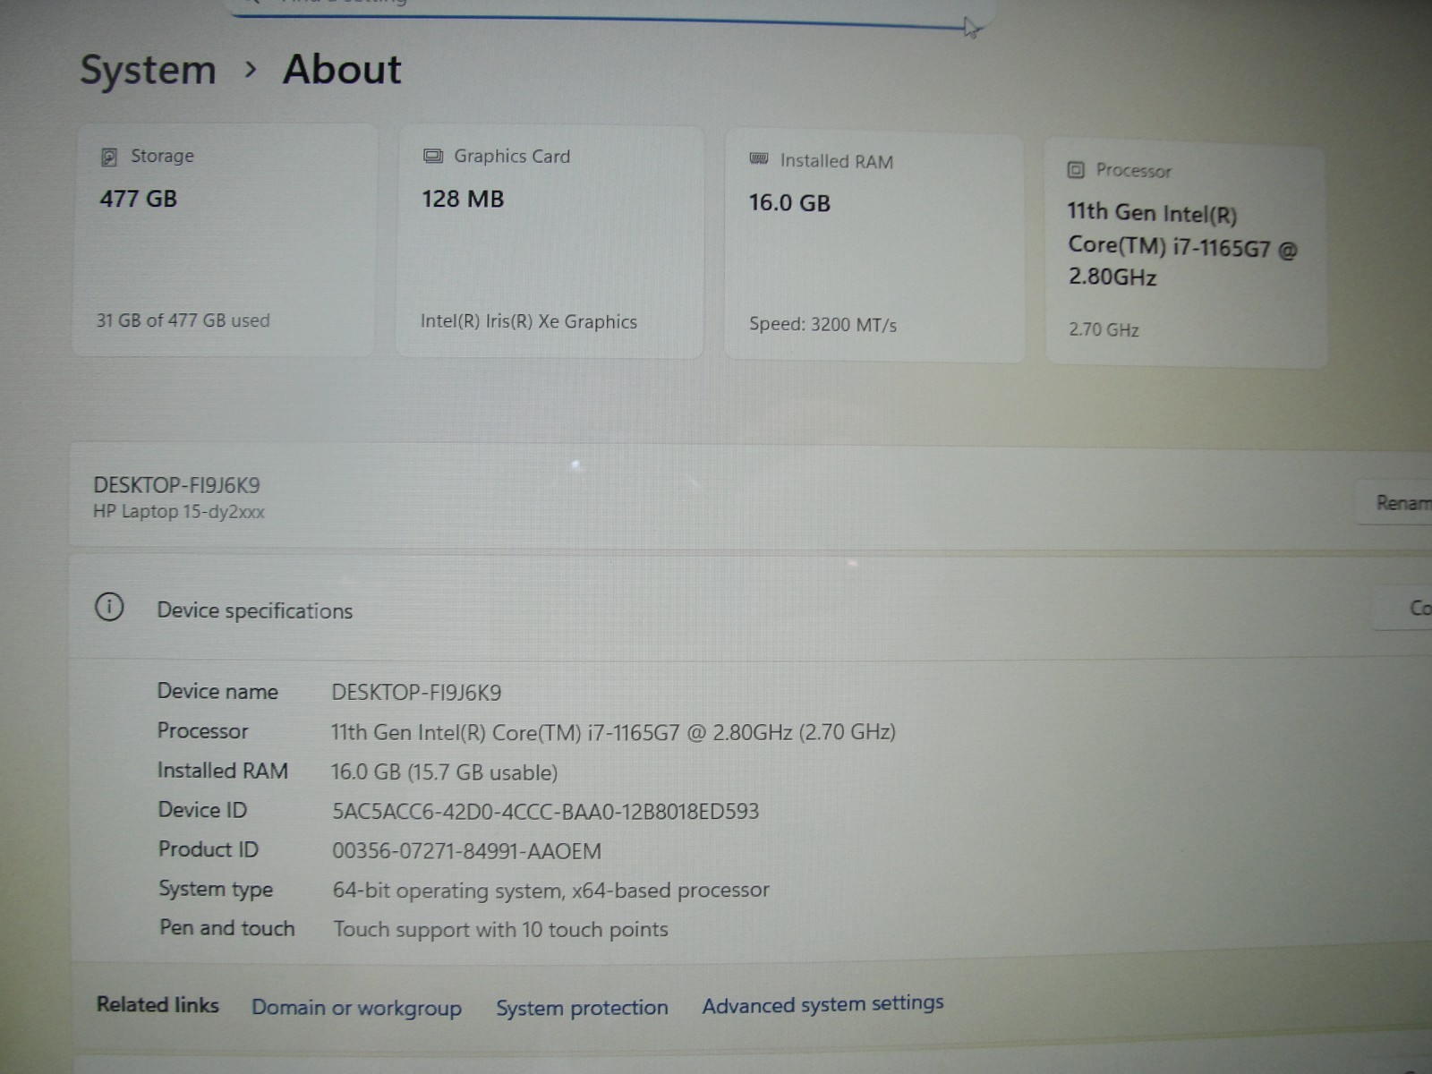
Task: Select Device name value DESKTOP-FI9J6K9 in specifications
Action: [x=416, y=693]
